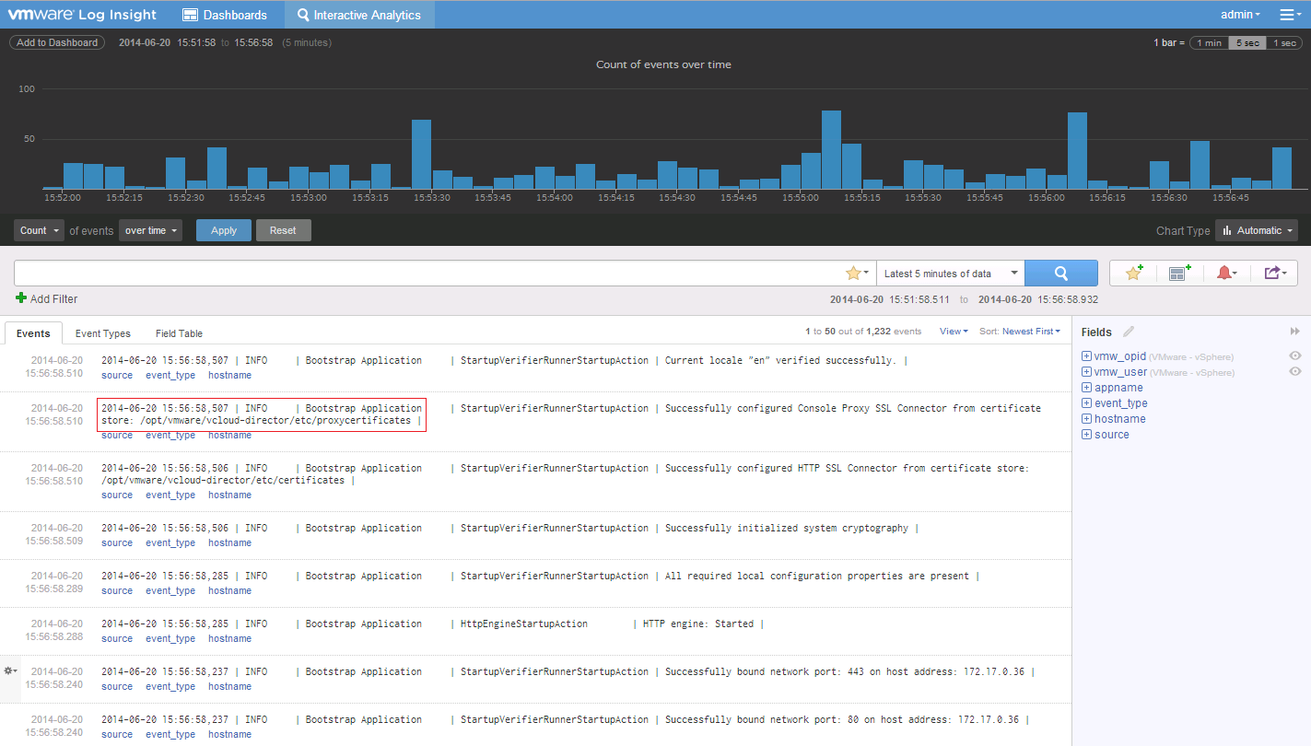Click source under 'HTTP SSL Connector' event
Image resolution: width=1311 pixels, height=746 pixels.
tap(117, 495)
